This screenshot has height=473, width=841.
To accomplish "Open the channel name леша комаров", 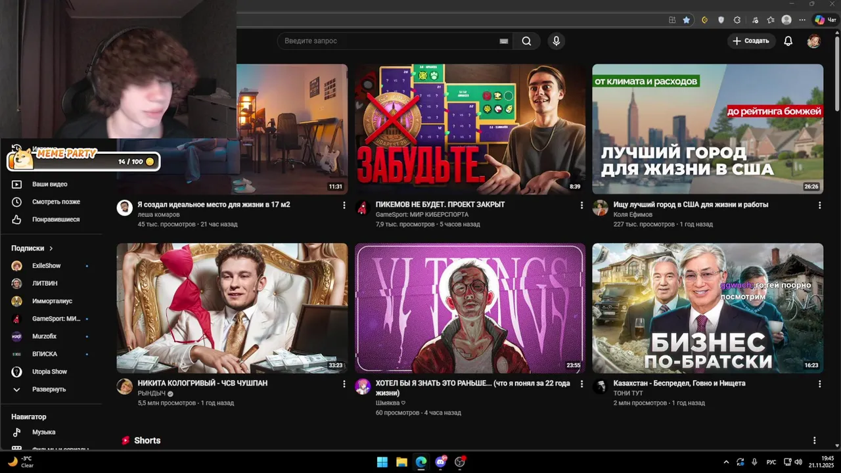I will coord(158,215).
